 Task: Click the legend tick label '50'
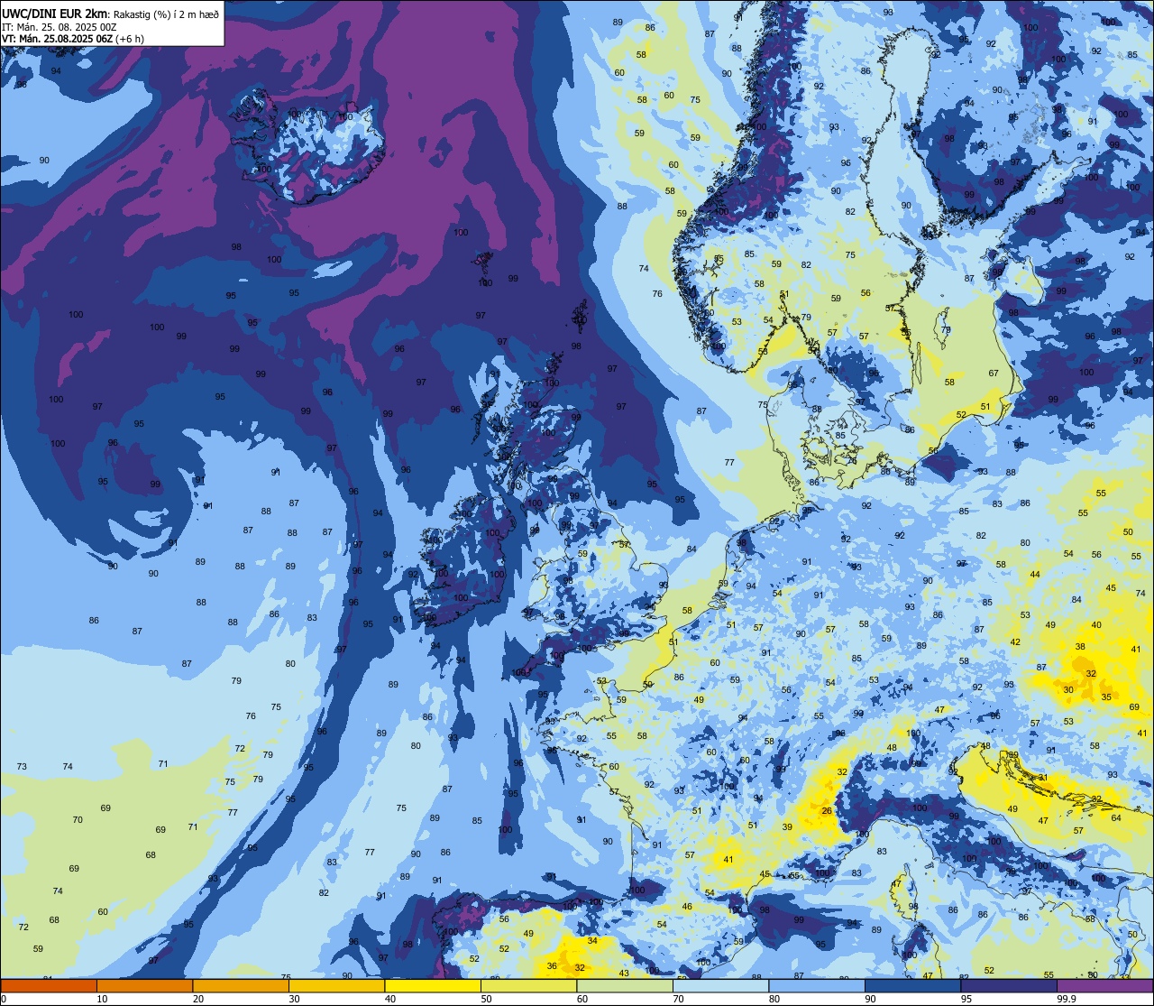pyautogui.click(x=486, y=999)
